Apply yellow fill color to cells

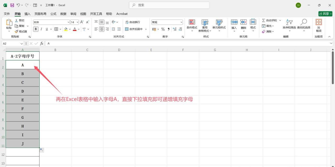click(66, 29)
